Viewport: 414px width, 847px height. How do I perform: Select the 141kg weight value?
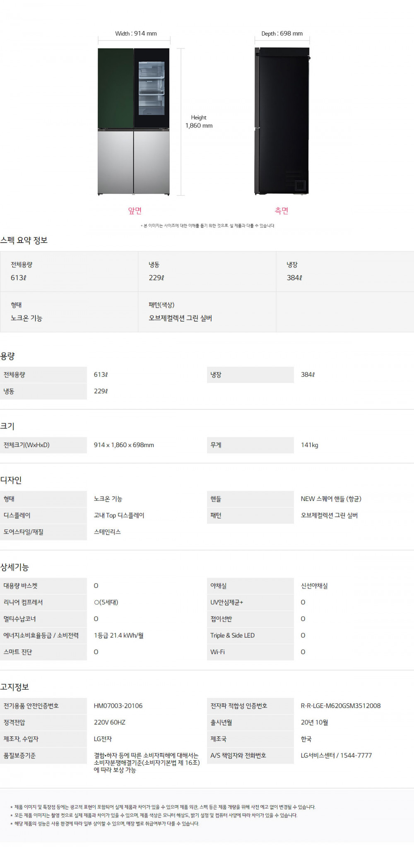(x=310, y=445)
